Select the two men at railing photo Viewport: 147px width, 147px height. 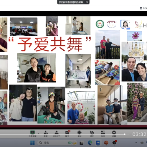(x=108, y=45)
